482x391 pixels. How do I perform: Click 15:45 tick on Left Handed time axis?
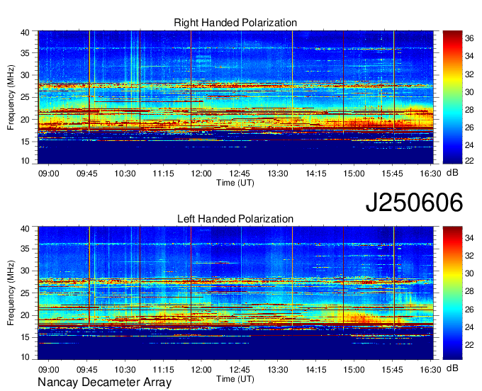392,370
